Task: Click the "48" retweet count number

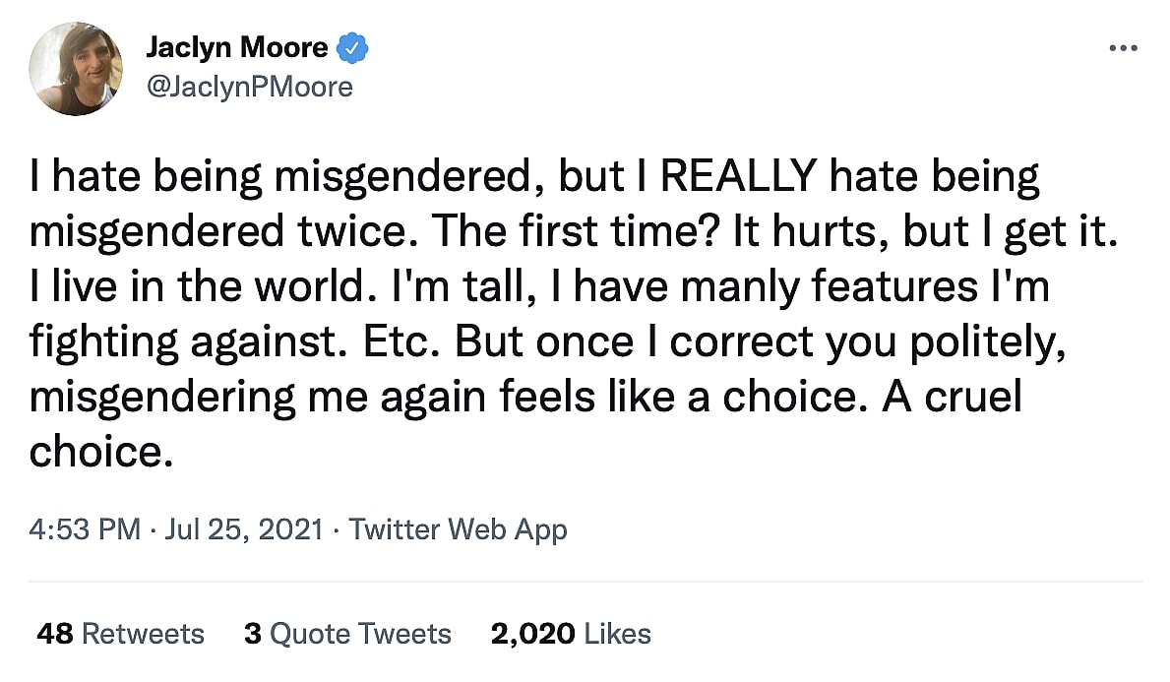Action: [x=54, y=634]
